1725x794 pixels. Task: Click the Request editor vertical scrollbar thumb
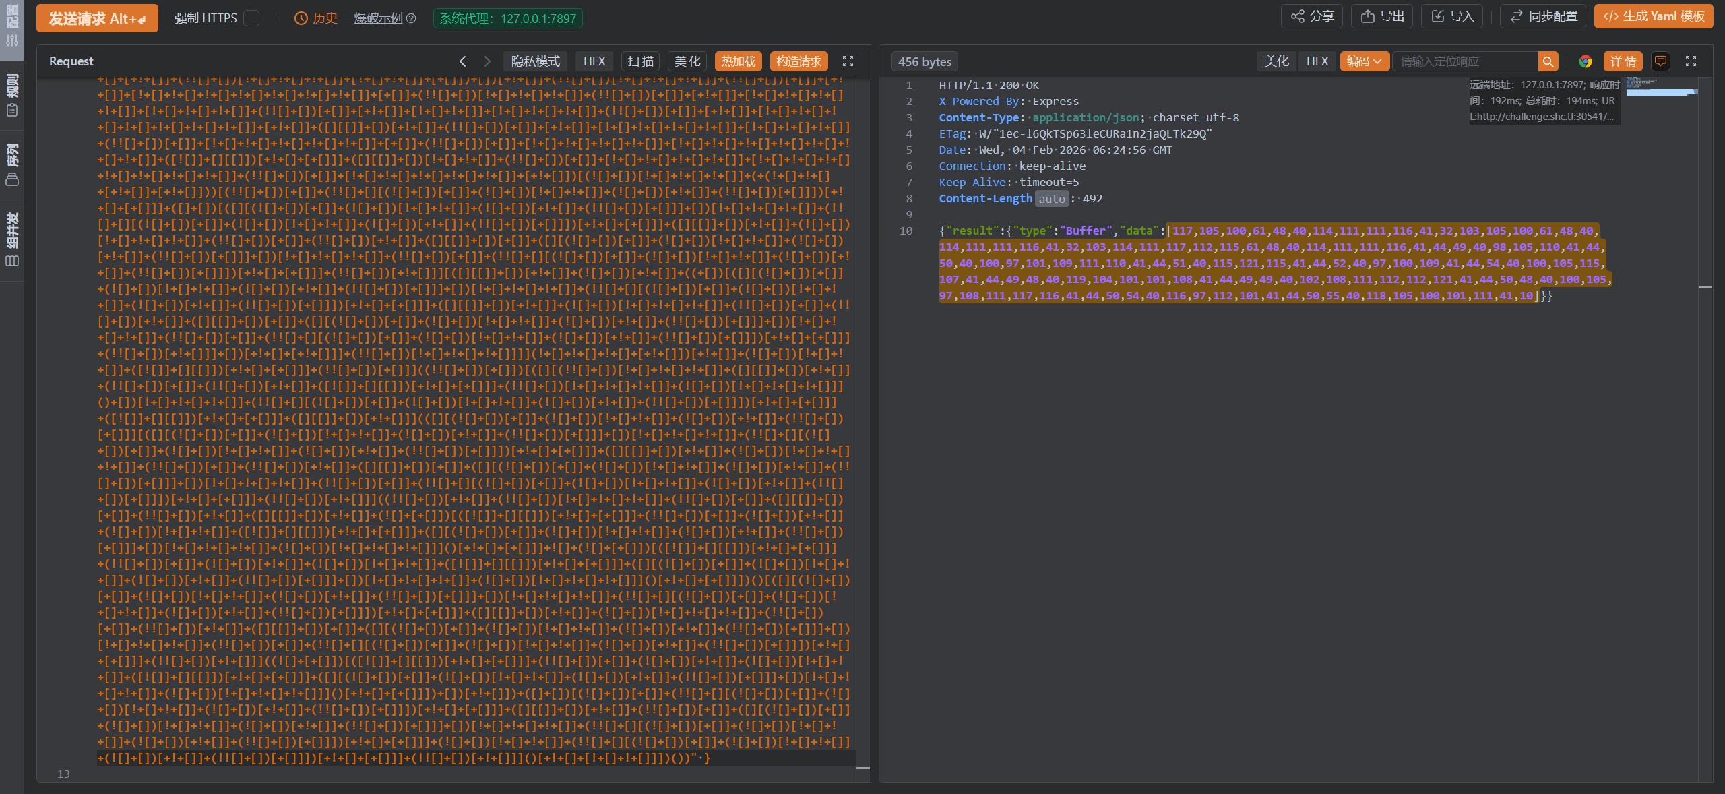click(x=862, y=768)
